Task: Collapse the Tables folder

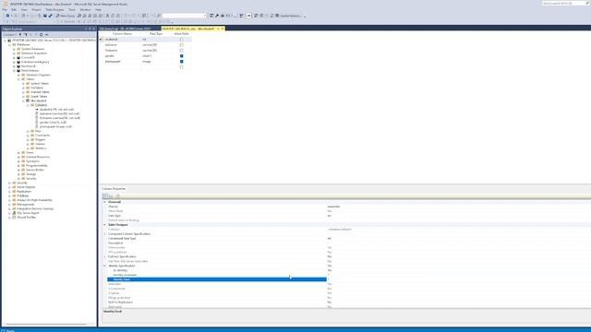Action: pyautogui.click(x=18, y=79)
